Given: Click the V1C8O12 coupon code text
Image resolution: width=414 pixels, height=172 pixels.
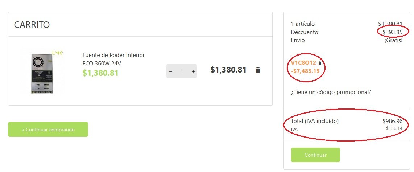Looking at the screenshot, I should [x=303, y=63].
